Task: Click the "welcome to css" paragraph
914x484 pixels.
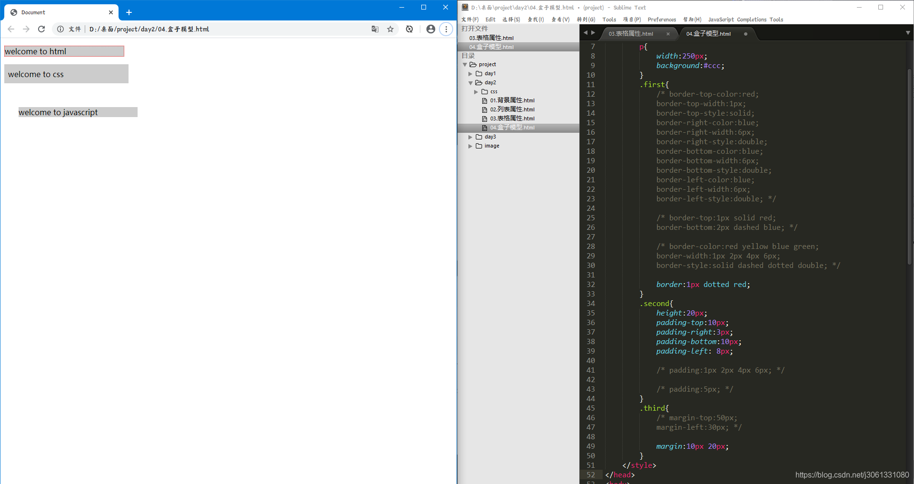Action: point(66,74)
